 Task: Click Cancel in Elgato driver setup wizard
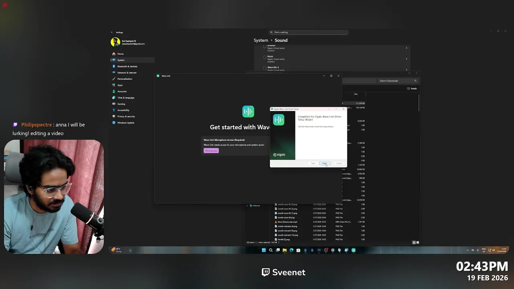coord(339,163)
